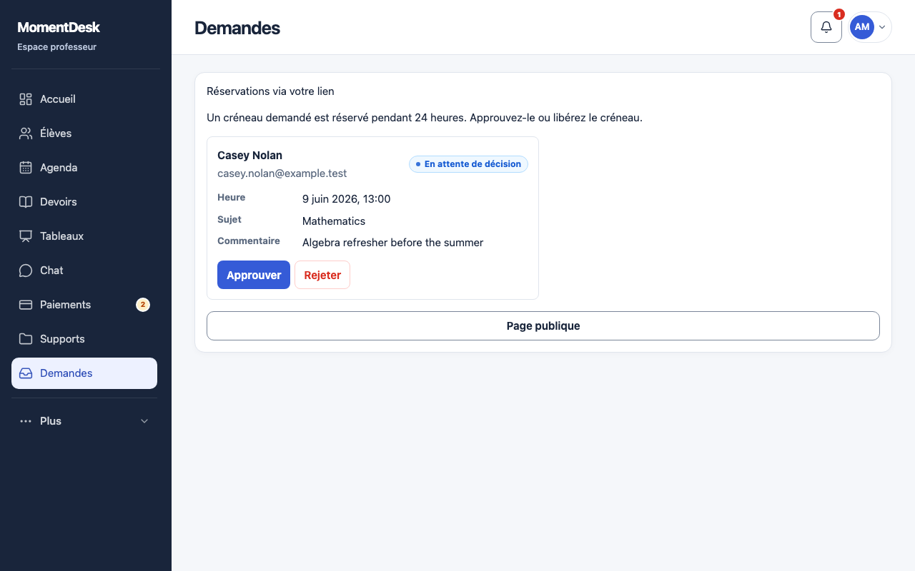Screen dimensions: 915x571
Task: Click the Devoirs open-book icon
Action: (x=26, y=202)
